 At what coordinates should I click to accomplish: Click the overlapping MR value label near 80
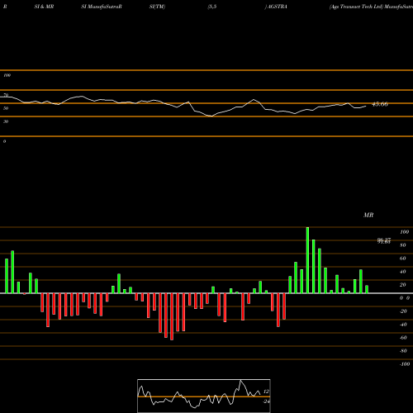coord(384,241)
